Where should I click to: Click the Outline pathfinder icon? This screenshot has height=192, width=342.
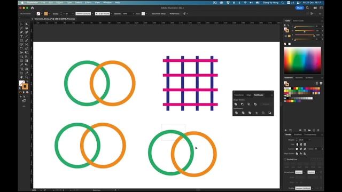[x=263, y=113]
